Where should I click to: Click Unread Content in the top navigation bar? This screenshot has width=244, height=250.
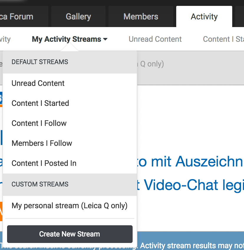click(155, 39)
